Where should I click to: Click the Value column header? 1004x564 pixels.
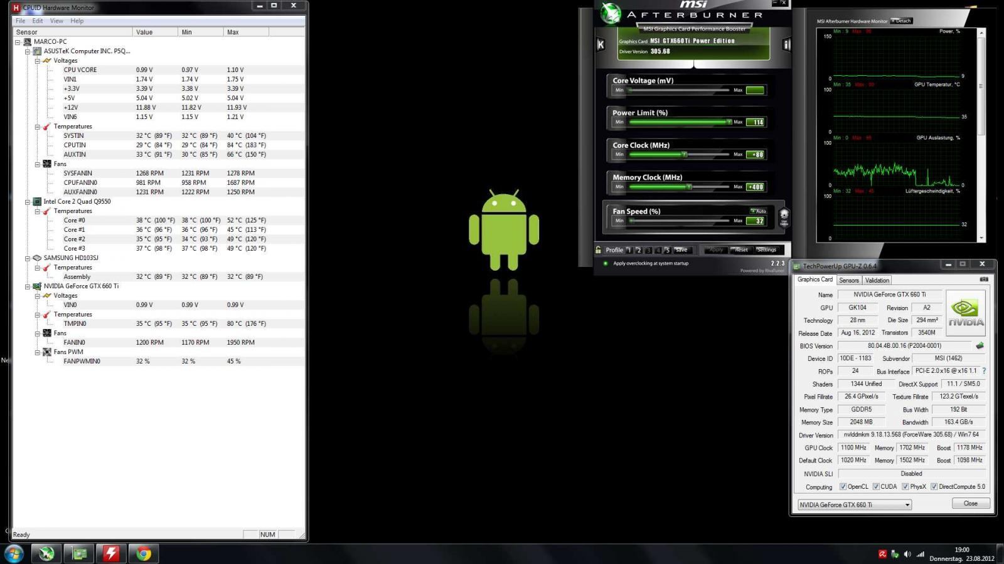click(155, 32)
